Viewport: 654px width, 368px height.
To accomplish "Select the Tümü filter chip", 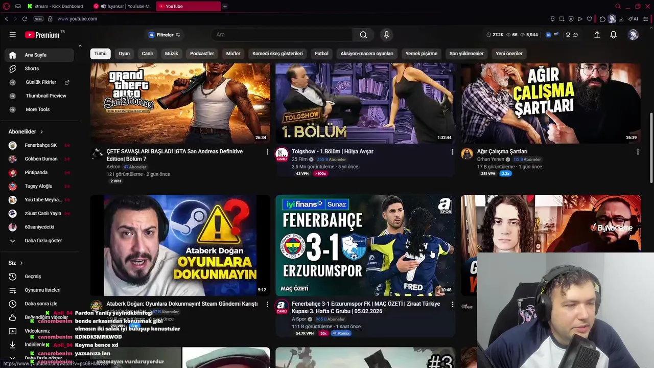I will point(100,54).
